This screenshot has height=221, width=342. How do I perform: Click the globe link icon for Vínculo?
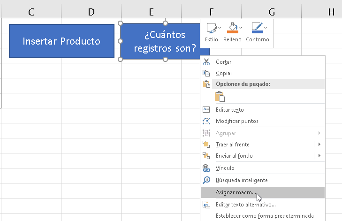point(206,168)
